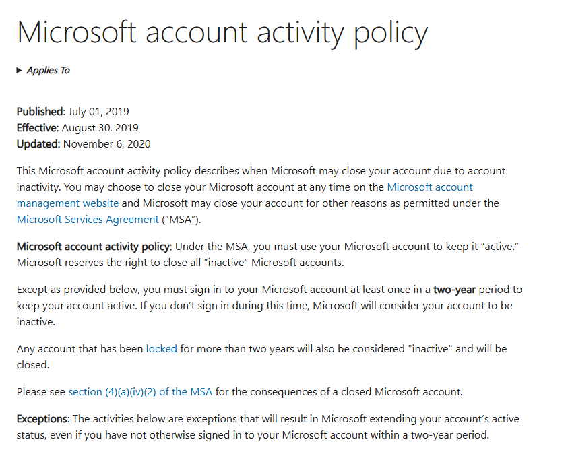Click the August 30, 2019 effective date

(100, 128)
